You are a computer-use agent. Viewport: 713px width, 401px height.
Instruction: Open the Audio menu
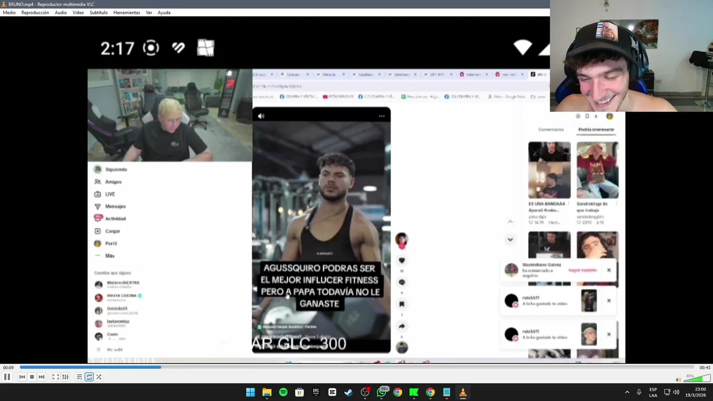61,12
